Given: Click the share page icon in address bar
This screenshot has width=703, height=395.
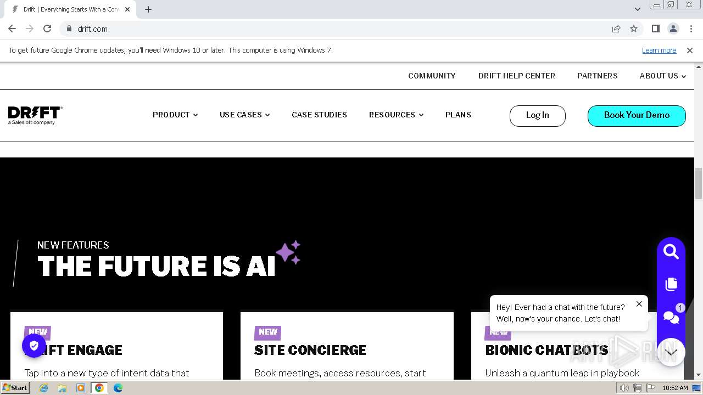Looking at the screenshot, I should click(x=616, y=29).
